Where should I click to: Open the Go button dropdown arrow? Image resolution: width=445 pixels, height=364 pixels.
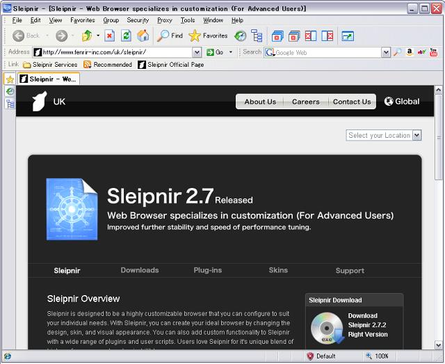(x=231, y=52)
